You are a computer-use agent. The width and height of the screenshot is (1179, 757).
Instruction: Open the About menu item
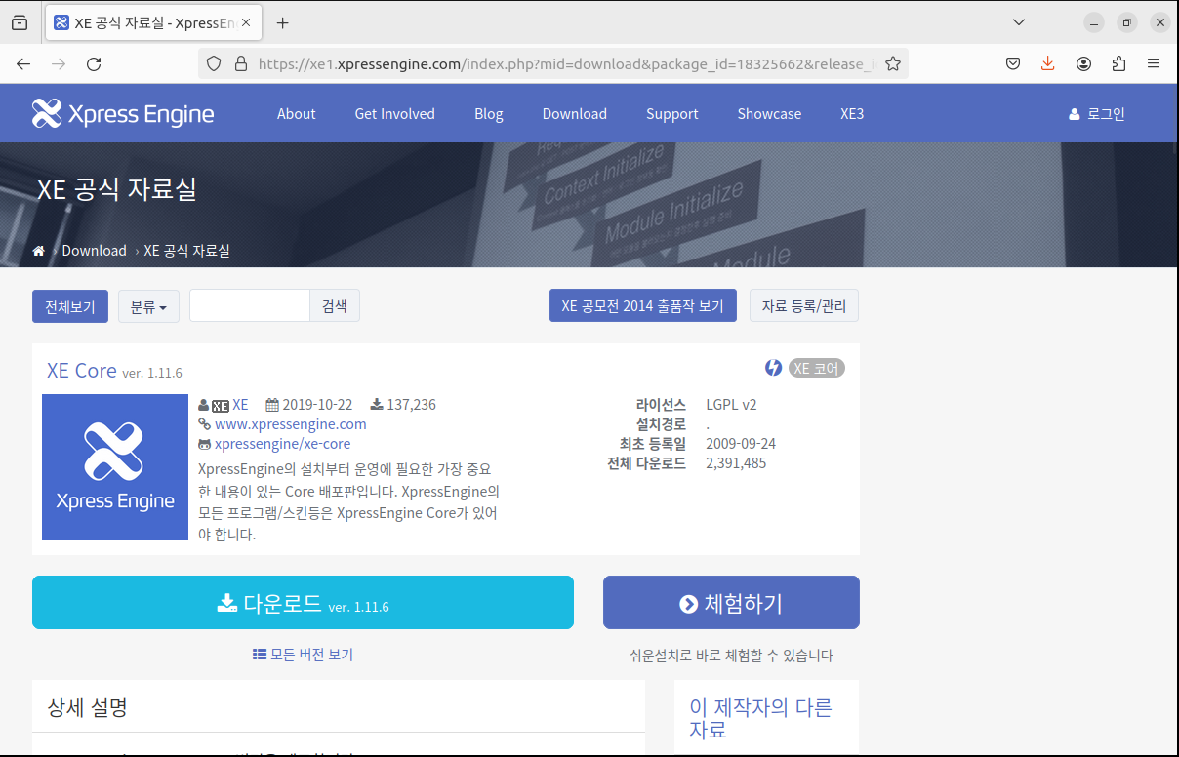point(296,113)
